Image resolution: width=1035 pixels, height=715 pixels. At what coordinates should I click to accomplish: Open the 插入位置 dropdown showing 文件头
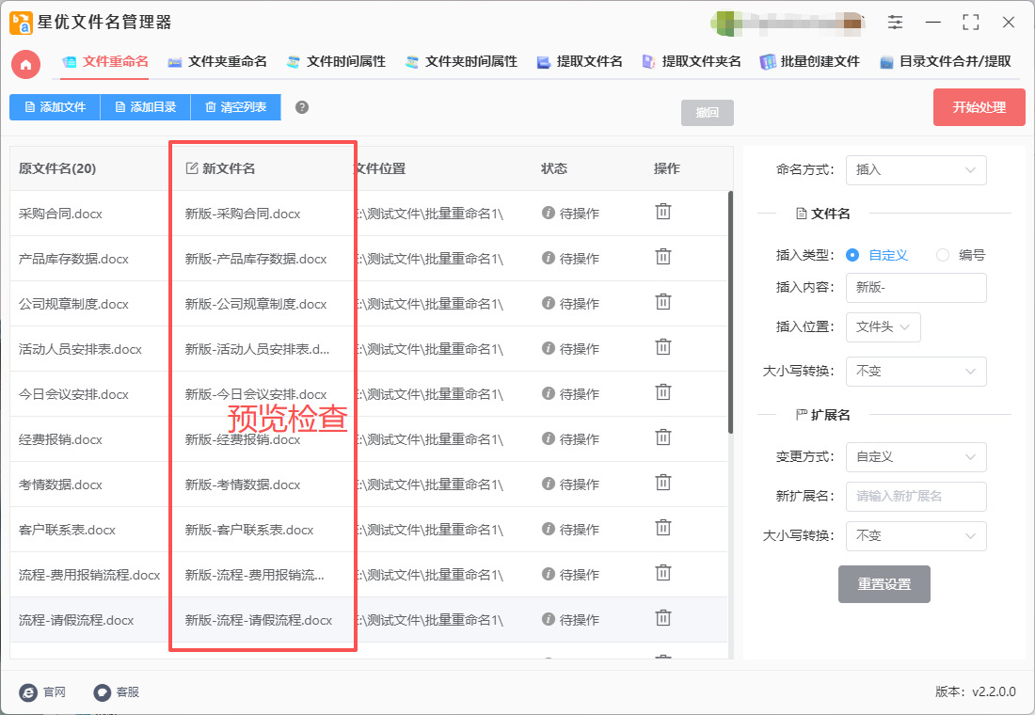point(883,326)
